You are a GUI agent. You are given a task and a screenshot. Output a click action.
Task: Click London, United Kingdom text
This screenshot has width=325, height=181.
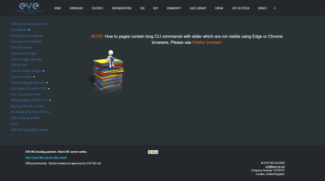(x=270, y=174)
